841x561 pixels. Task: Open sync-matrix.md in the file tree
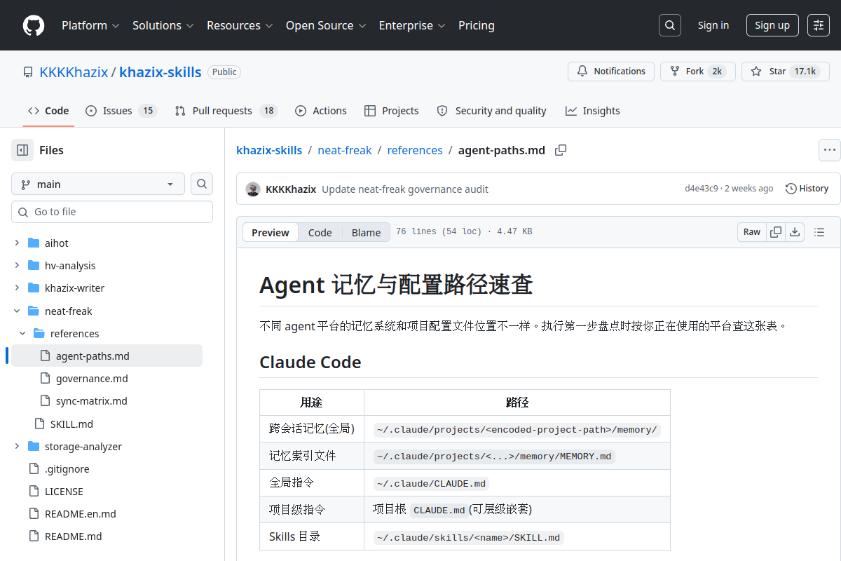click(92, 401)
